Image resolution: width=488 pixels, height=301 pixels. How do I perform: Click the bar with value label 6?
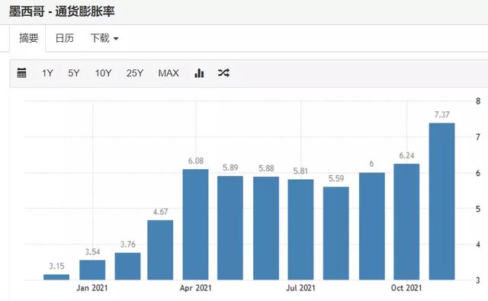(x=372, y=226)
